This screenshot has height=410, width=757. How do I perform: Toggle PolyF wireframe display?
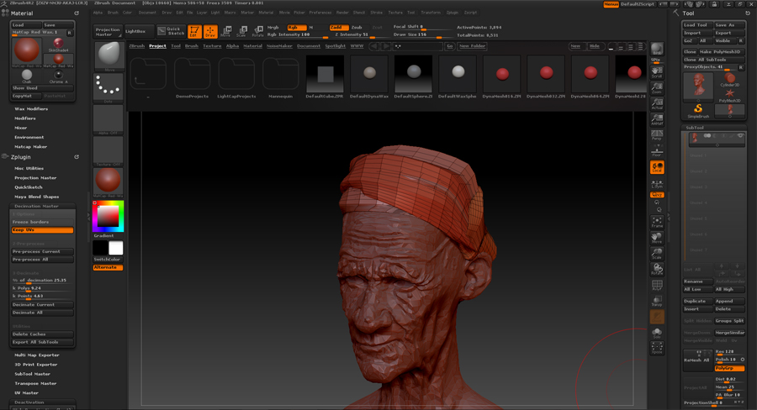point(657,285)
